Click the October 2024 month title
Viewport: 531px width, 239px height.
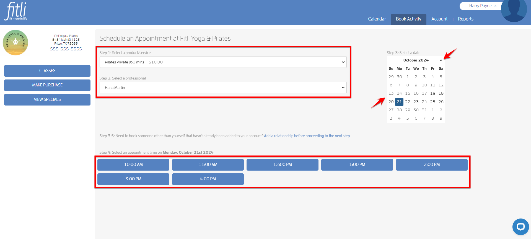[x=416, y=60]
